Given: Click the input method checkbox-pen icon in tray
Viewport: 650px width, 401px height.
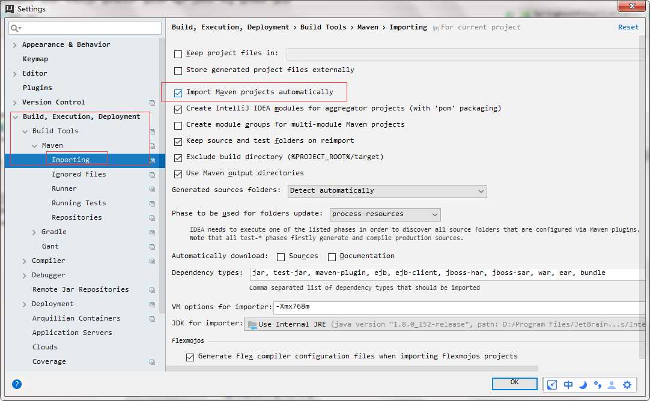Looking at the screenshot, I should pos(551,385).
